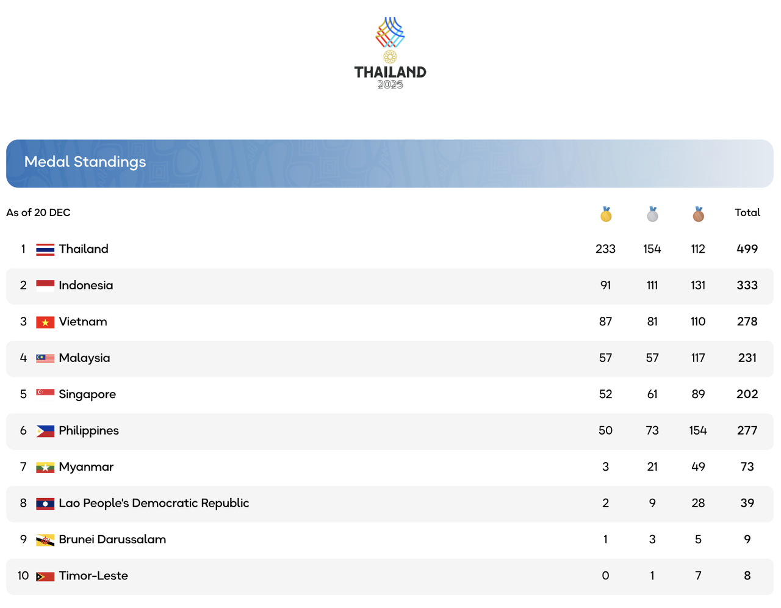The height and width of the screenshot is (608, 781).
Task: Click the Vietnam flag icon
Action: pos(45,322)
